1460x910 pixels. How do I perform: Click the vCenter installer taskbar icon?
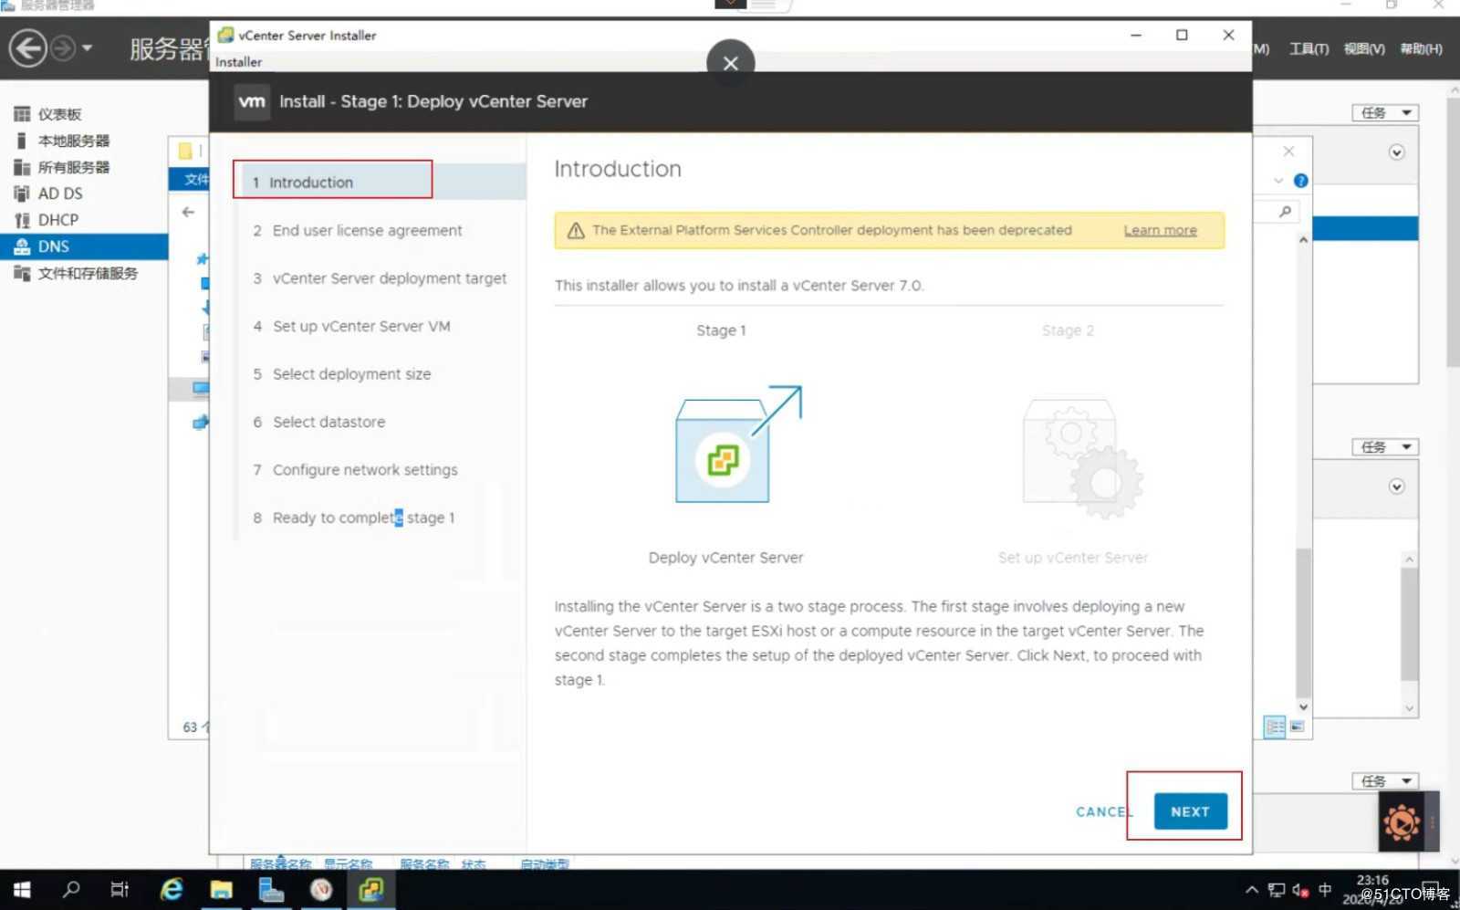371,889
